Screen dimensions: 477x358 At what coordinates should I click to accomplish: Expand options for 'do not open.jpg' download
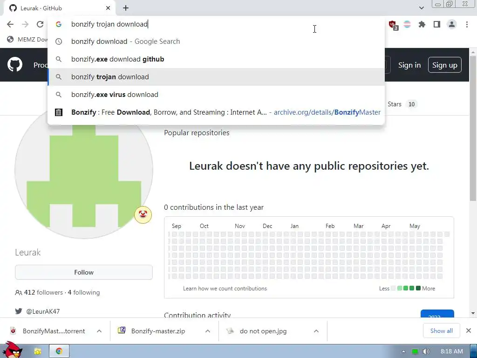[x=316, y=331]
